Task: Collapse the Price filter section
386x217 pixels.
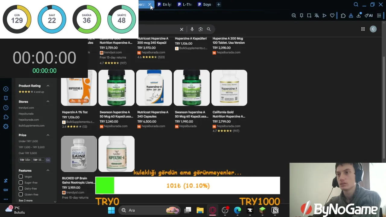Action: 48,135
